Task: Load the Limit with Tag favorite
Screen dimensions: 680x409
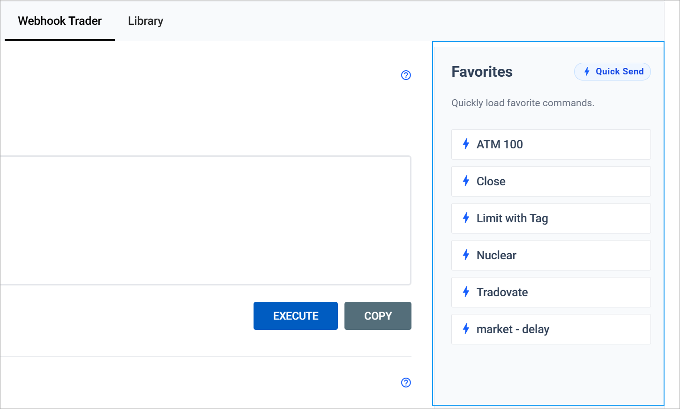Action: (x=551, y=218)
